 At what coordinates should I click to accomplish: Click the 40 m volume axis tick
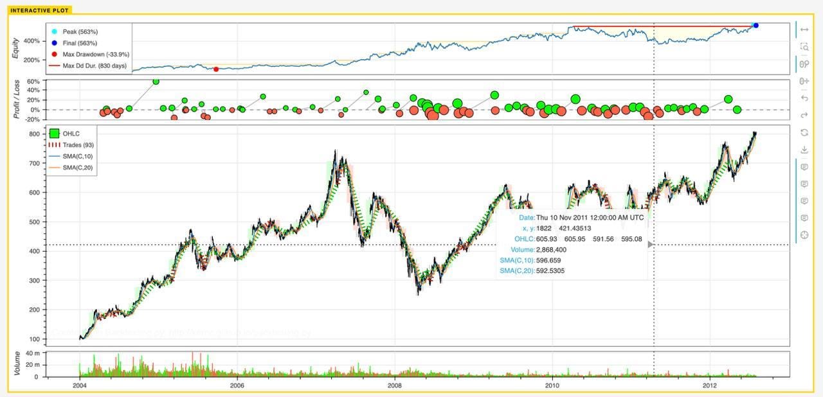click(32, 353)
